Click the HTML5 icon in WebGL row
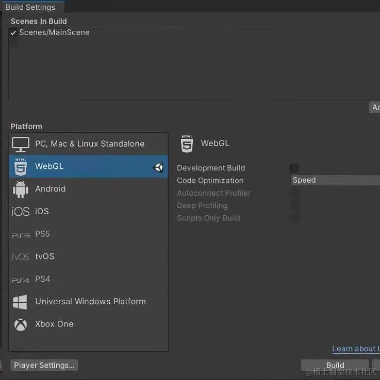This screenshot has height=380, width=380. click(x=21, y=167)
